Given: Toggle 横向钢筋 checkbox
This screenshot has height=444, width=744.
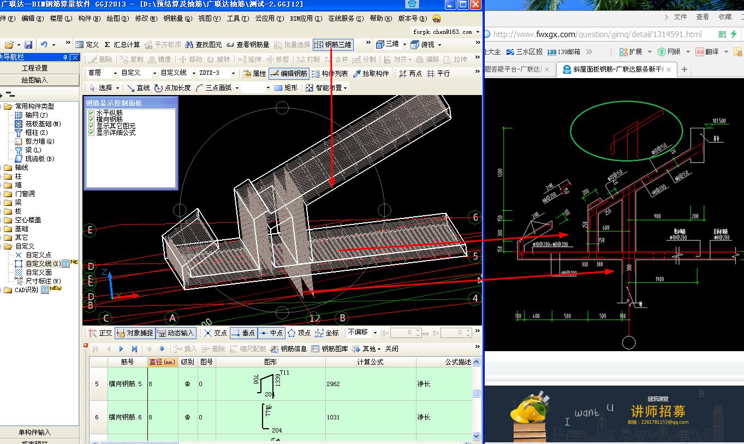Looking at the screenshot, I should click(x=91, y=120).
